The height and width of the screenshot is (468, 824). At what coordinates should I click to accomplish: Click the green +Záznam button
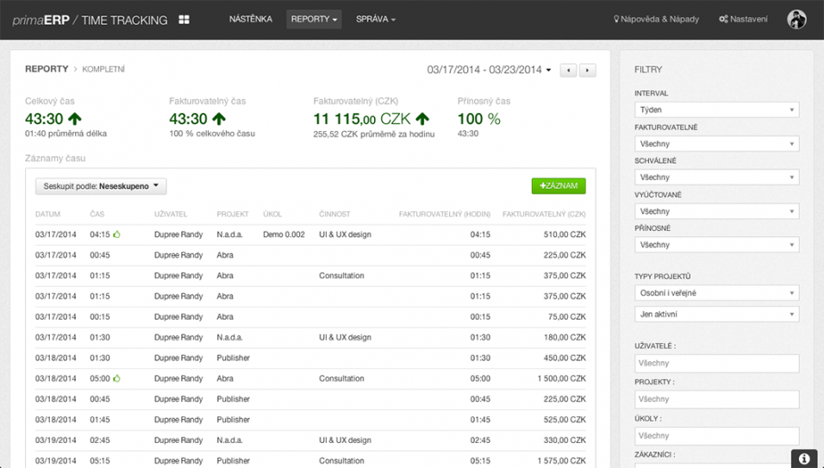(559, 185)
